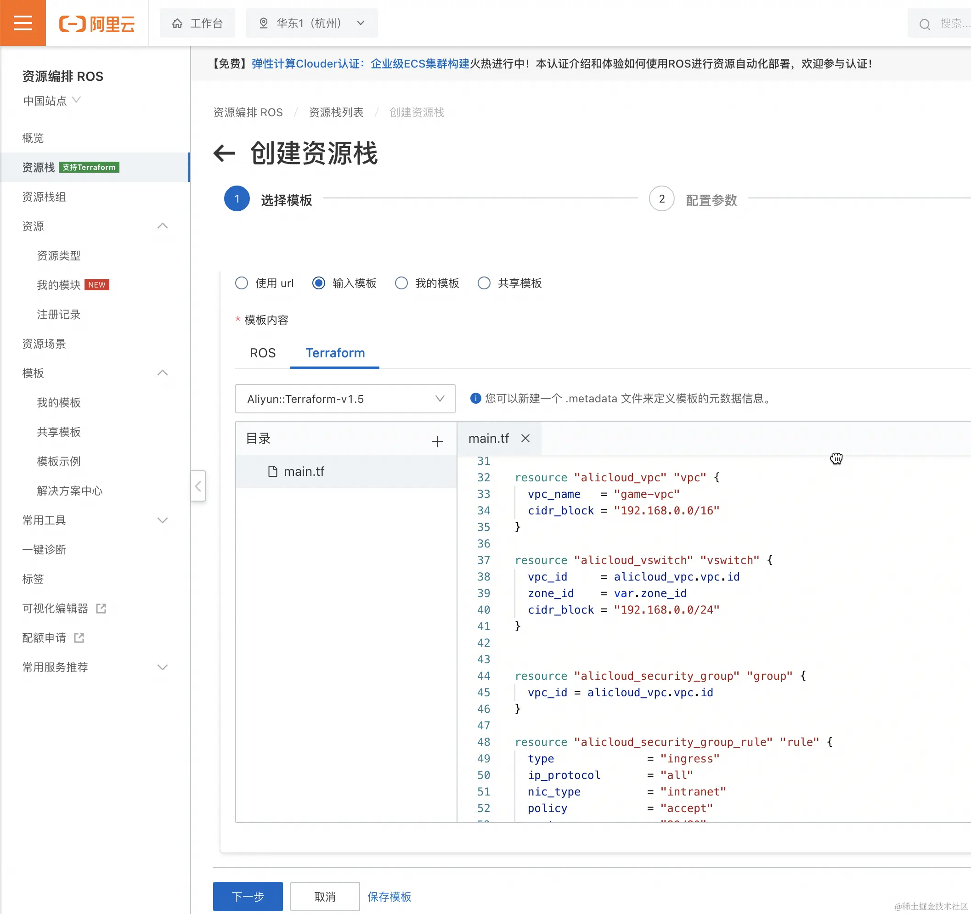Click the 下一步 button

pyautogui.click(x=248, y=896)
